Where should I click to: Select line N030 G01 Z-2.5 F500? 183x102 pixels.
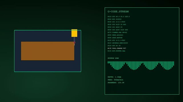116,22
